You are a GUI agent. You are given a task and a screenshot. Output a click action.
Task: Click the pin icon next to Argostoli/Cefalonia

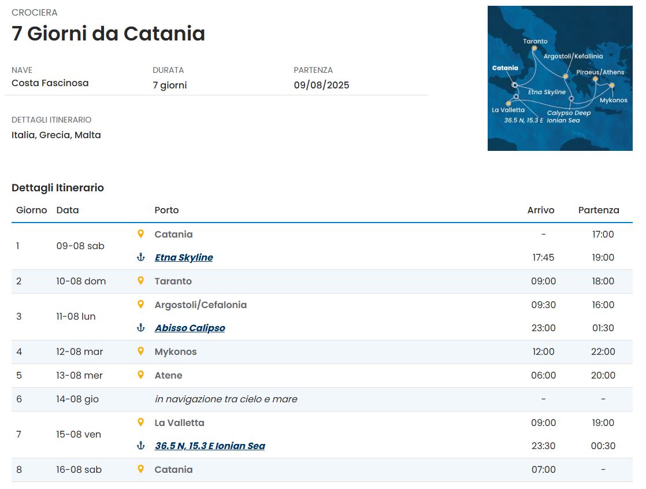pos(140,305)
